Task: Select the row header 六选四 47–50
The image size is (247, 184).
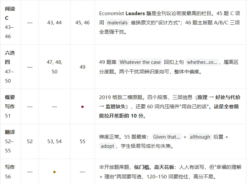Action: tap(11, 67)
